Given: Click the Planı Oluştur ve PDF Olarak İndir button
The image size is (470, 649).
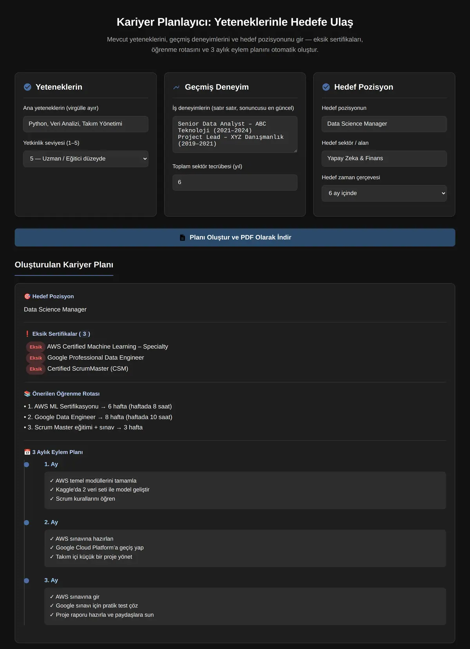Looking at the screenshot, I should [x=235, y=237].
